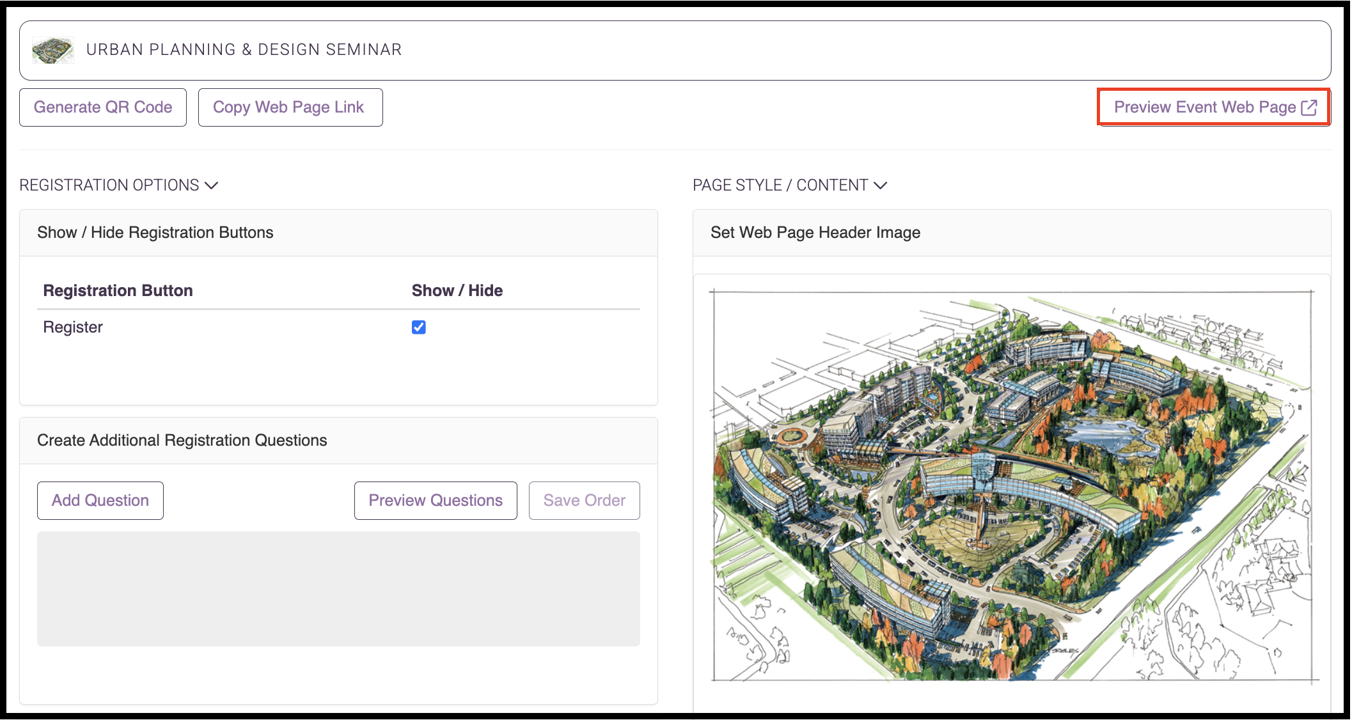Click the empty questions list area
The height and width of the screenshot is (720, 1352).
pos(338,589)
